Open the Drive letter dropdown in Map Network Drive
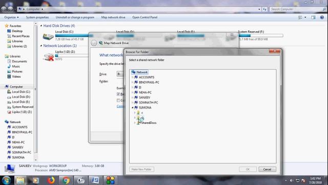This screenshot has height=185, width=328. coord(120,74)
